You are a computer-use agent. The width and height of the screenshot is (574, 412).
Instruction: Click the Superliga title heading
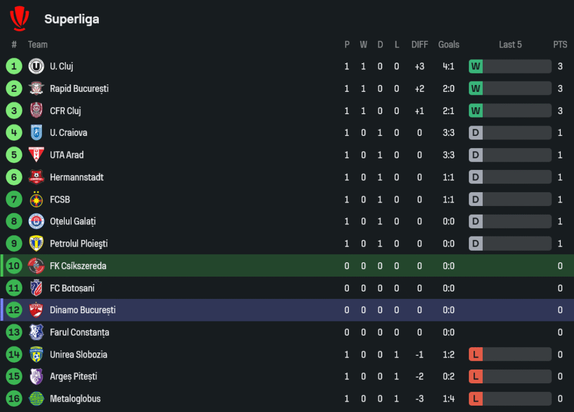tap(72, 19)
